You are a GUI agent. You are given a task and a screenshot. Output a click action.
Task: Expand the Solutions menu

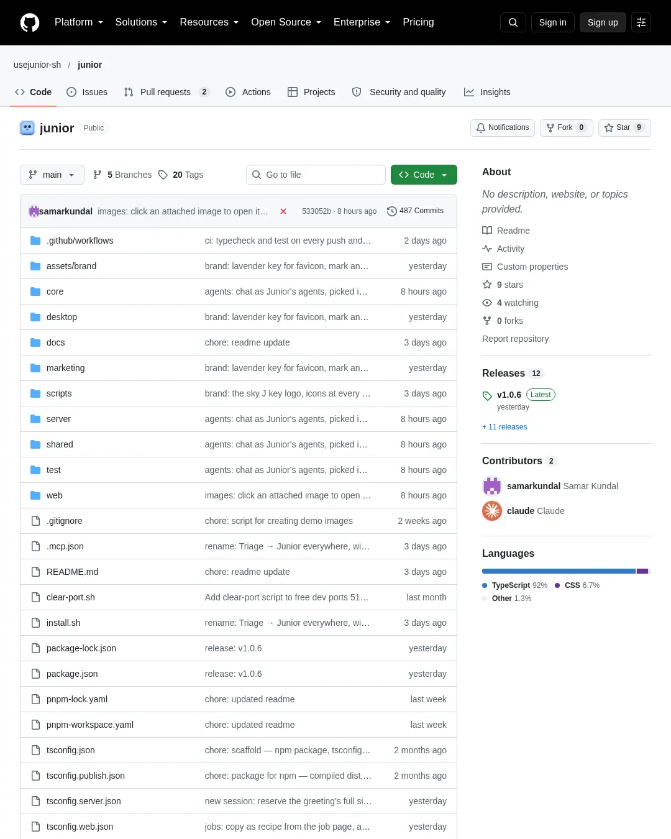(141, 22)
